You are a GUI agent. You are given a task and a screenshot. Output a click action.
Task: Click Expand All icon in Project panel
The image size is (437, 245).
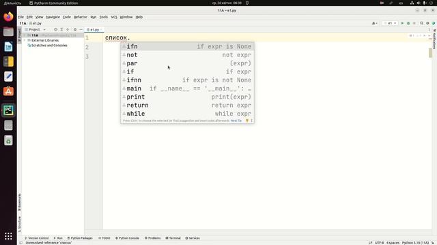pos(61,29)
